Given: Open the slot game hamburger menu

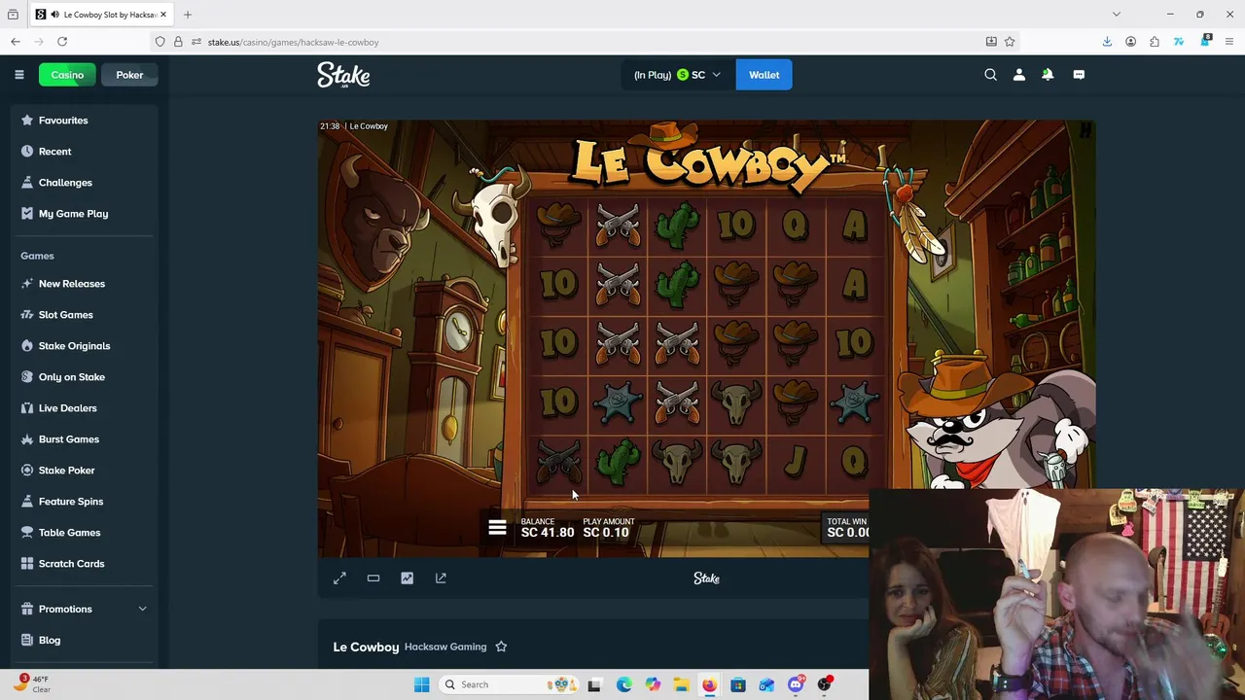Looking at the screenshot, I should pos(497,528).
